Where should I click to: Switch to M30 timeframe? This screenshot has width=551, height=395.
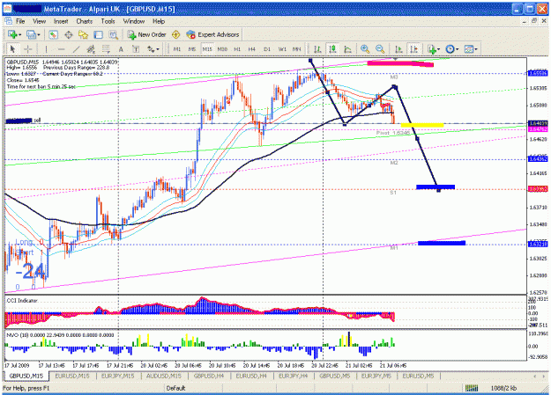(x=222, y=49)
